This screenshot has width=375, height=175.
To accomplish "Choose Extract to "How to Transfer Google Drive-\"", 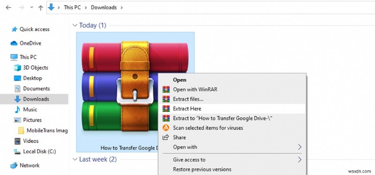I will pyautogui.click(x=223, y=118).
